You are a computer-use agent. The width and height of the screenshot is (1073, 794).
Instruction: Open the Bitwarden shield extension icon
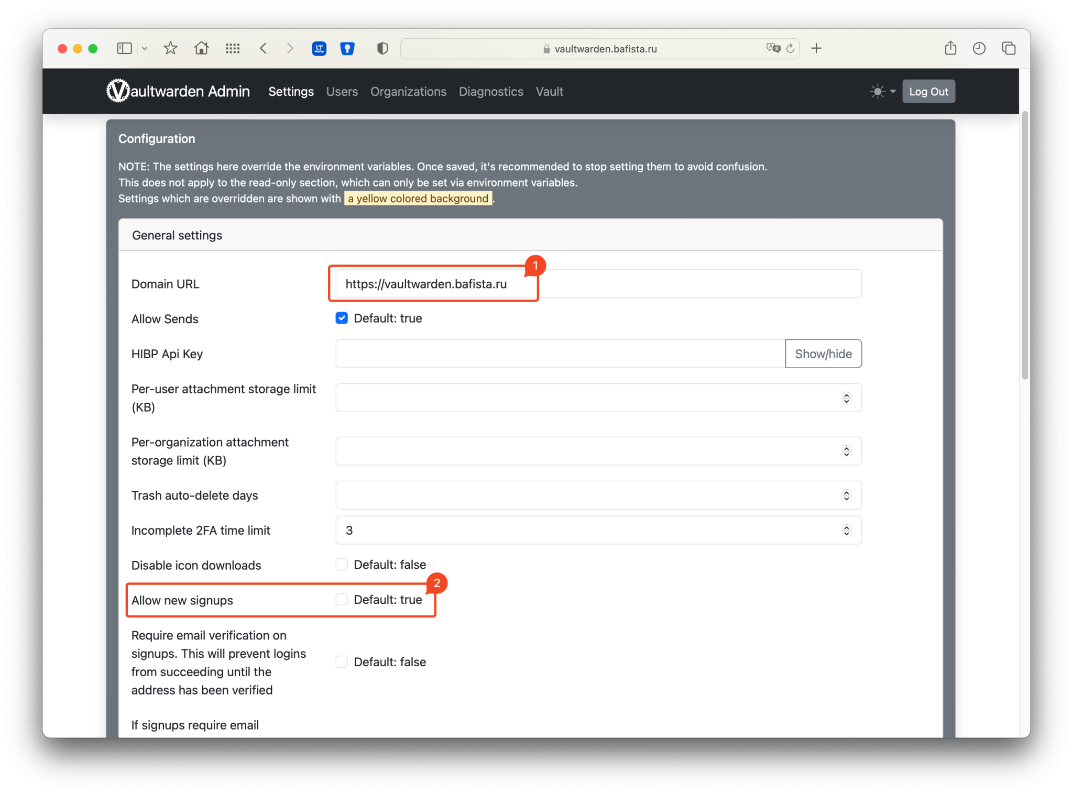pos(347,49)
